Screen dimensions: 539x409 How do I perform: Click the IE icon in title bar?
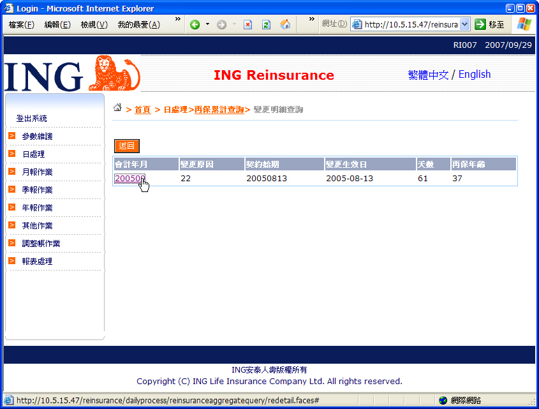click(x=8, y=8)
